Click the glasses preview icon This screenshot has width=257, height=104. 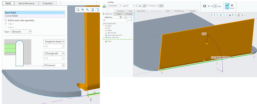pyautogui.click(x=219, y=6)
